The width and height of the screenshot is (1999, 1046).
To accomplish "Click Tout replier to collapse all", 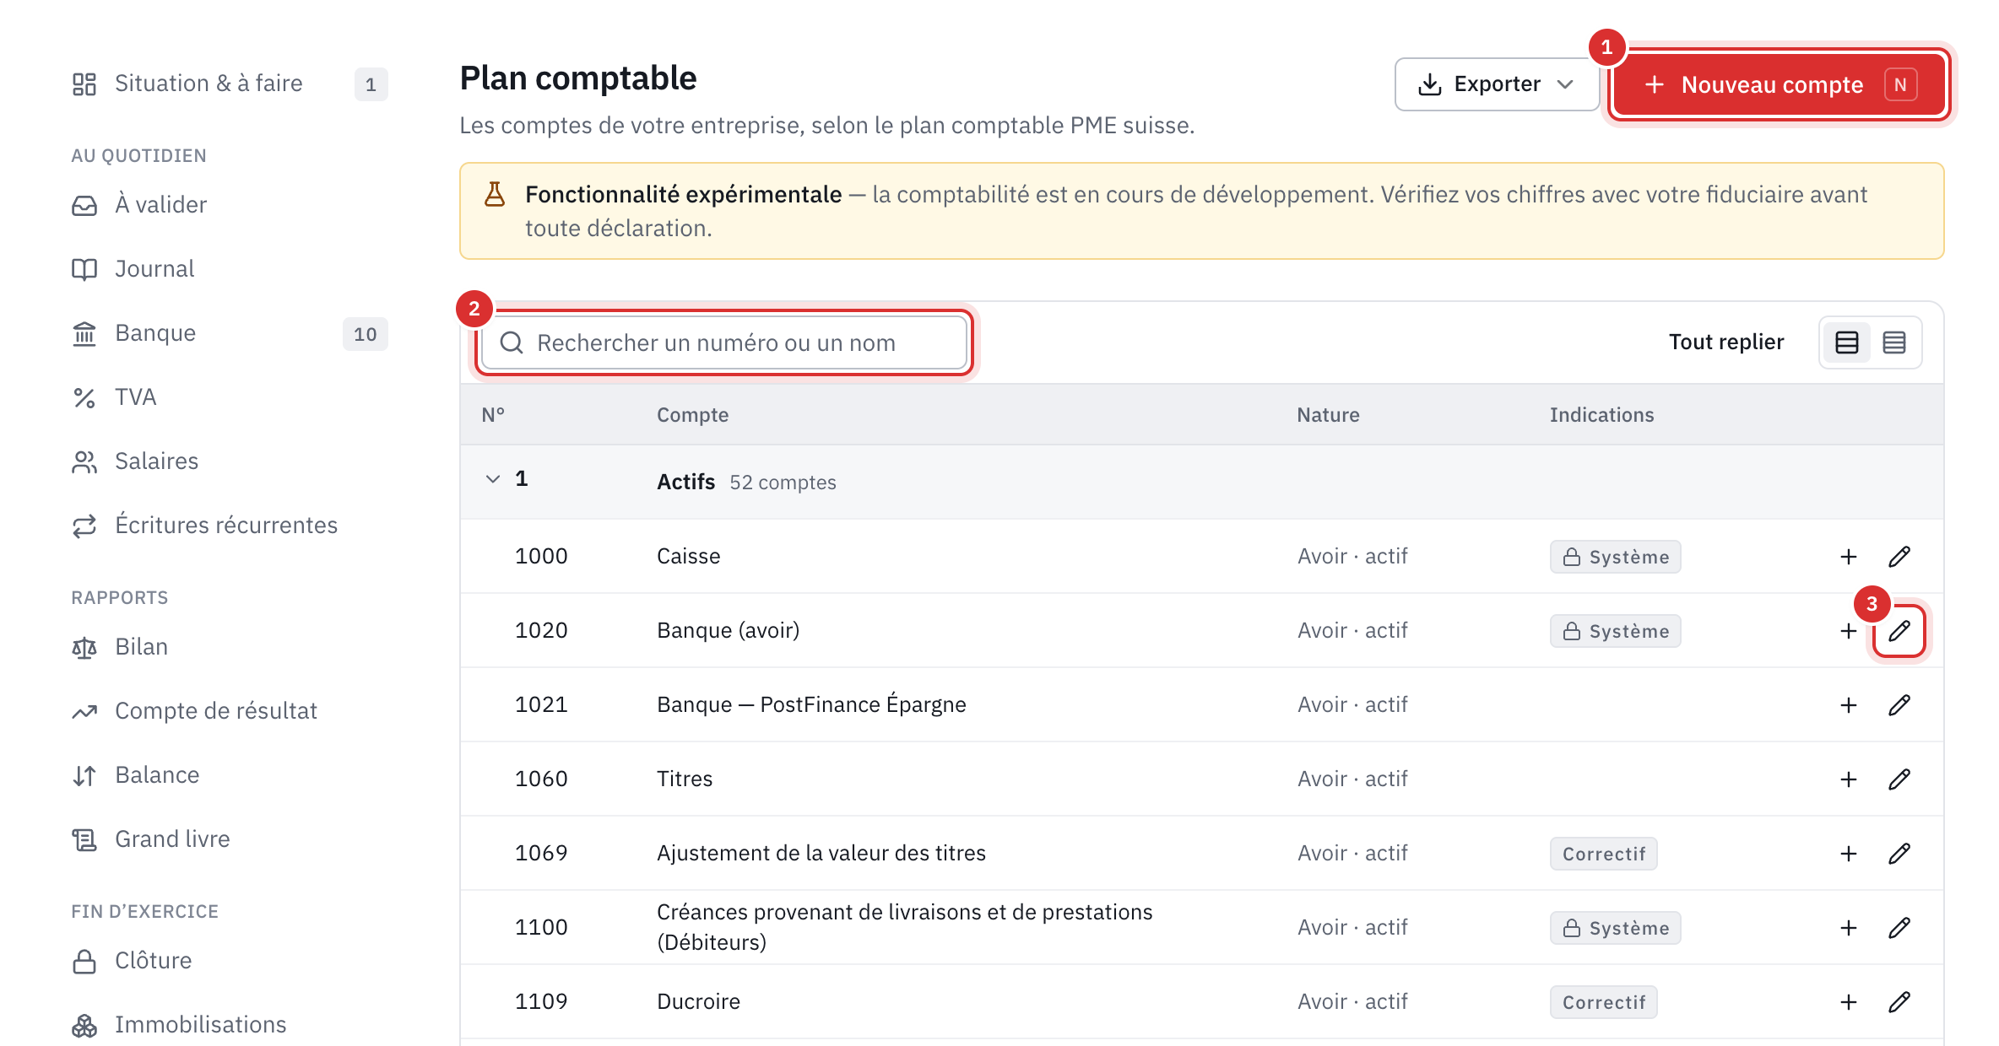I will (1726, 342).
